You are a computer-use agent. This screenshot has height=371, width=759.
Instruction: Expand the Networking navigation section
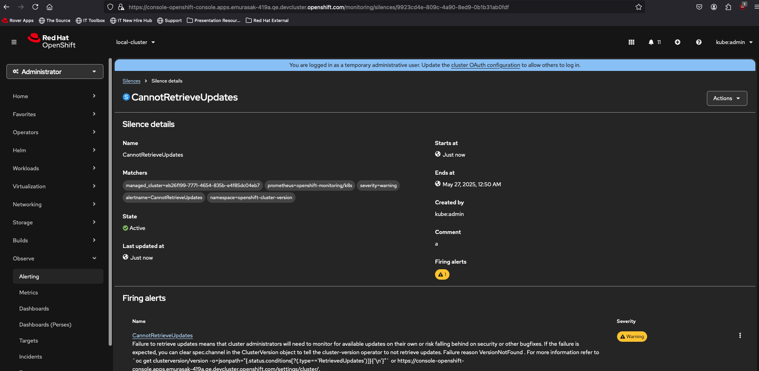coord(55,204)
